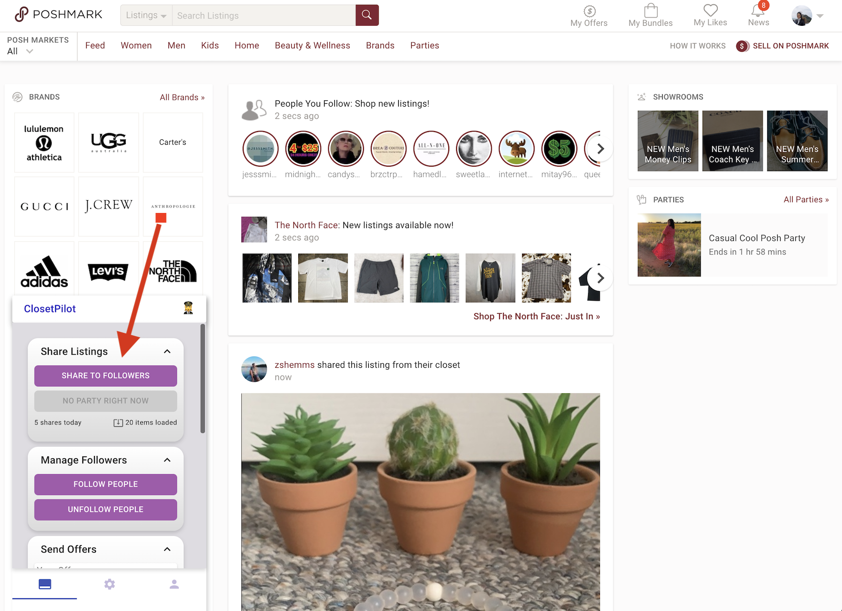The width and height of the screenshot is (842, 611).
Task: Open the white t-shirt North Face listing
Action: click(x=323, y=278)
